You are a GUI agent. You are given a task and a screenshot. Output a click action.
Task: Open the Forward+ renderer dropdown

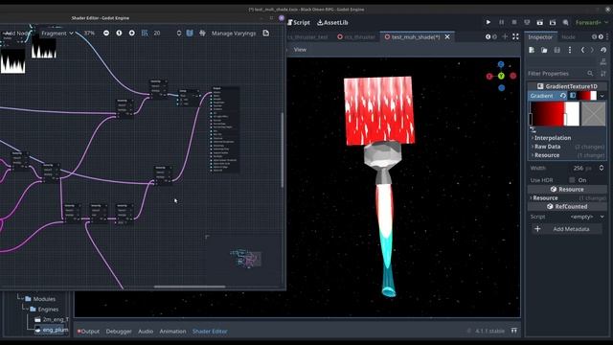[592, 23]
